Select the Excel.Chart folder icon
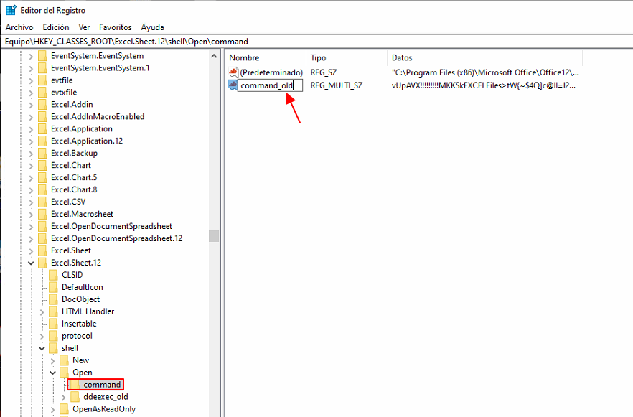This screenshot has width=633, height=417. click(x=42, y=166)
